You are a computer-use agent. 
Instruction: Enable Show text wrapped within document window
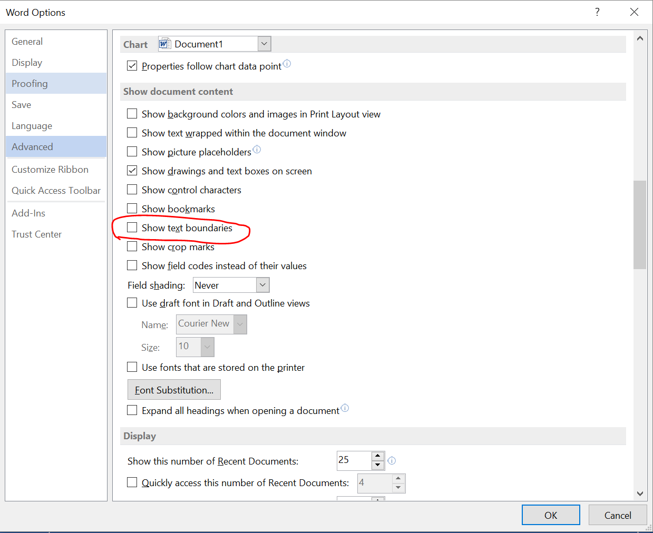(x=132, y=133)
